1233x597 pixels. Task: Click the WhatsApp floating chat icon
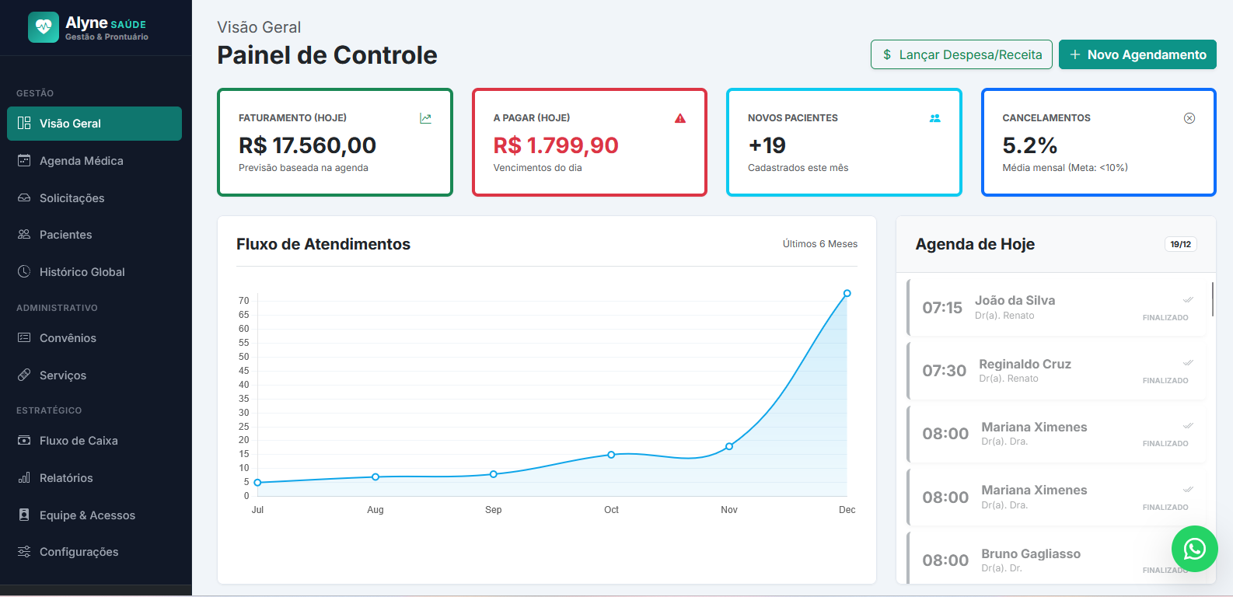(1194, 549)
